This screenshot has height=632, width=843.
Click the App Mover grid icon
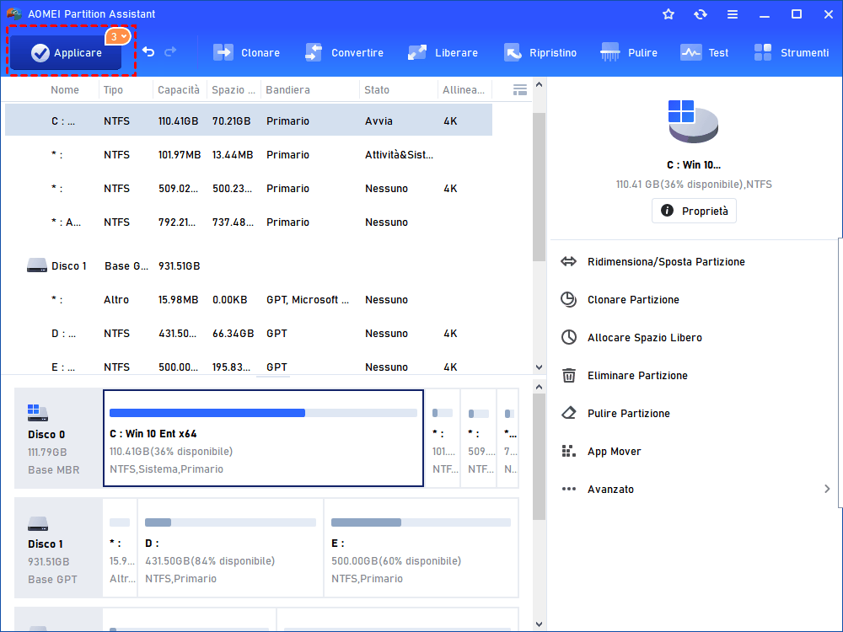(568, 451)
